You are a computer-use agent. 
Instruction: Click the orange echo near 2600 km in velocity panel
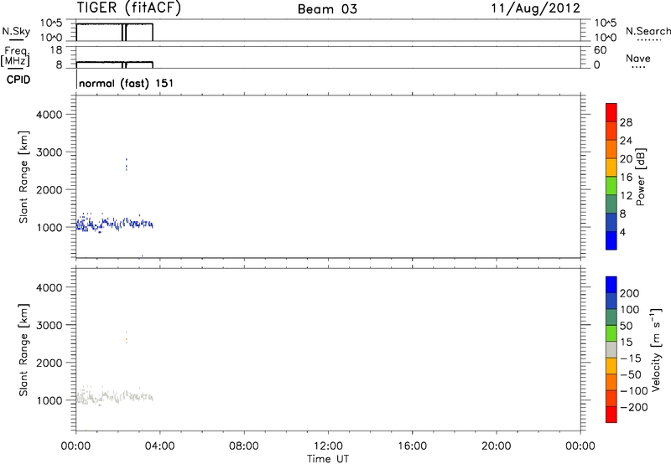pos(127,340)
